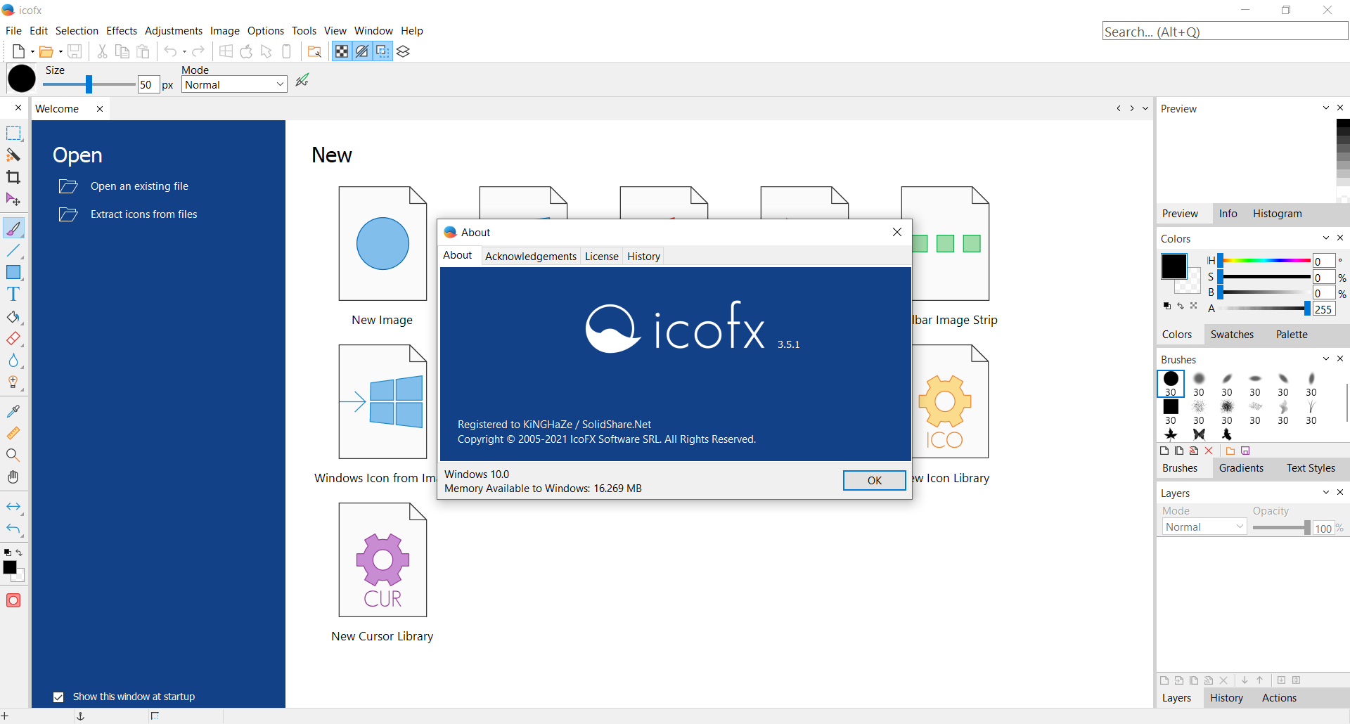The width and height of the screenshot is (1350, 724).
Task: Click the Undo arrow icon
Action: click(x=170, y=51)
